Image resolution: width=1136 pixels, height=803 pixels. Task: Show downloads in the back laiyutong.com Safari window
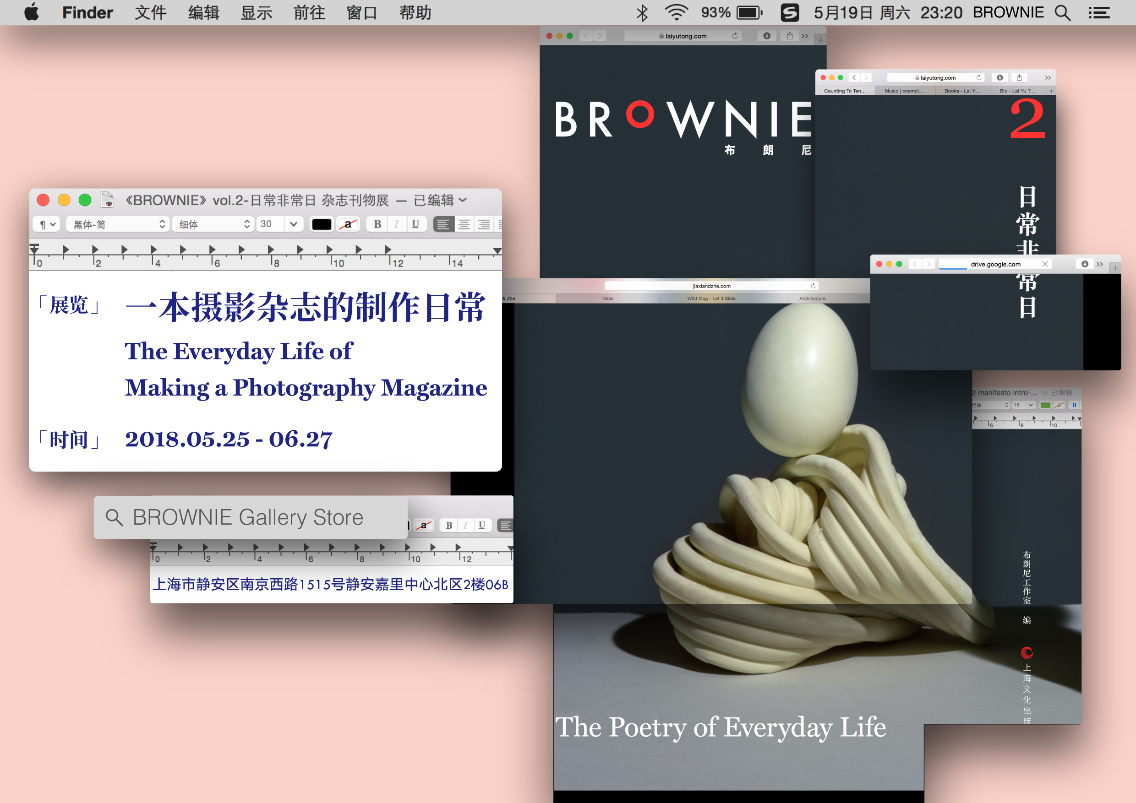(x=766, y=36)
